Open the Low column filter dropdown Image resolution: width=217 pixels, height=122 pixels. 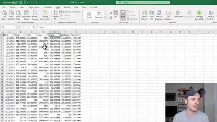pyautogui.click(x=47, y=35)
